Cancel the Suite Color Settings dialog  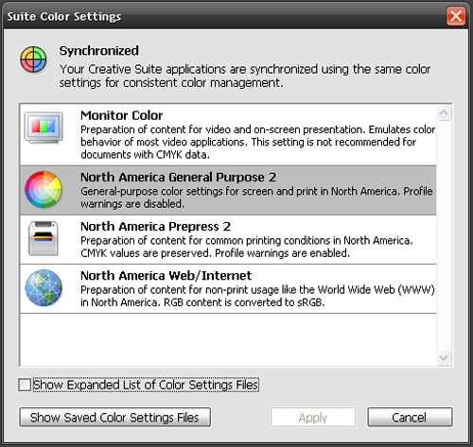click(410, 418)
